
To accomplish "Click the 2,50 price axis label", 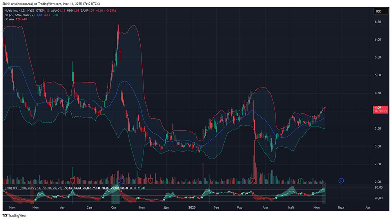I will (378, 164).
